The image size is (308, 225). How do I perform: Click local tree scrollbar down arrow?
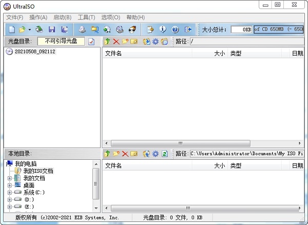pos(96,208)
